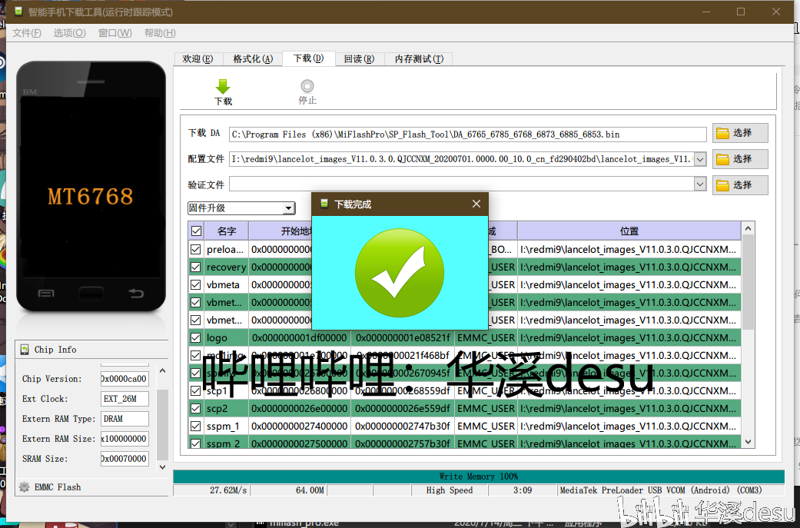The width and height of the screenshot is (800, 528).
Task: Click the SRAM Size value field
Action: [x=124, y=459]
